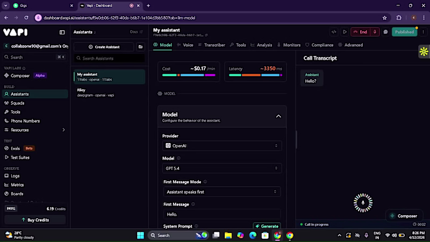430x242 pixels.
Task: Switch to the Gigs browser tab
Action: coord(44,5)
